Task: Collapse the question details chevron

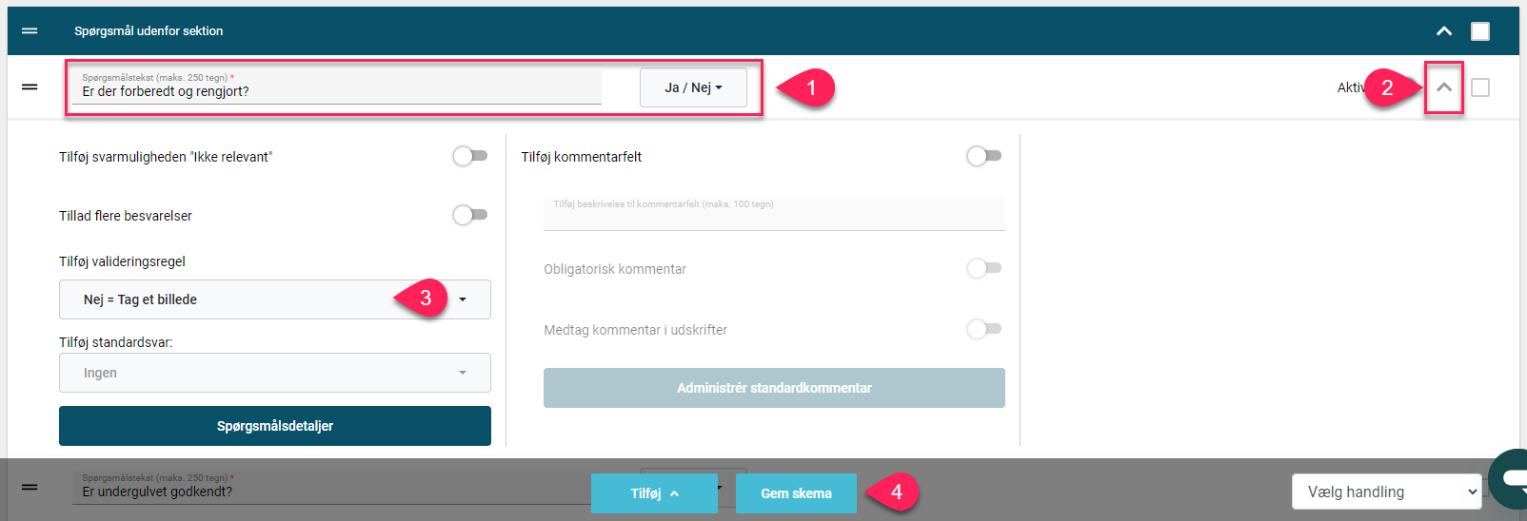Action: pyautogui.click(x=1444, y=87)
